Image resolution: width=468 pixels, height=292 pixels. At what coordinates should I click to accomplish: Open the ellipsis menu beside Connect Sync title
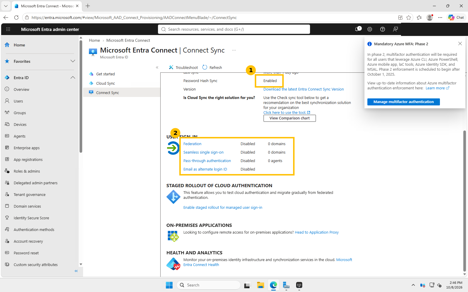coord(234,50)
